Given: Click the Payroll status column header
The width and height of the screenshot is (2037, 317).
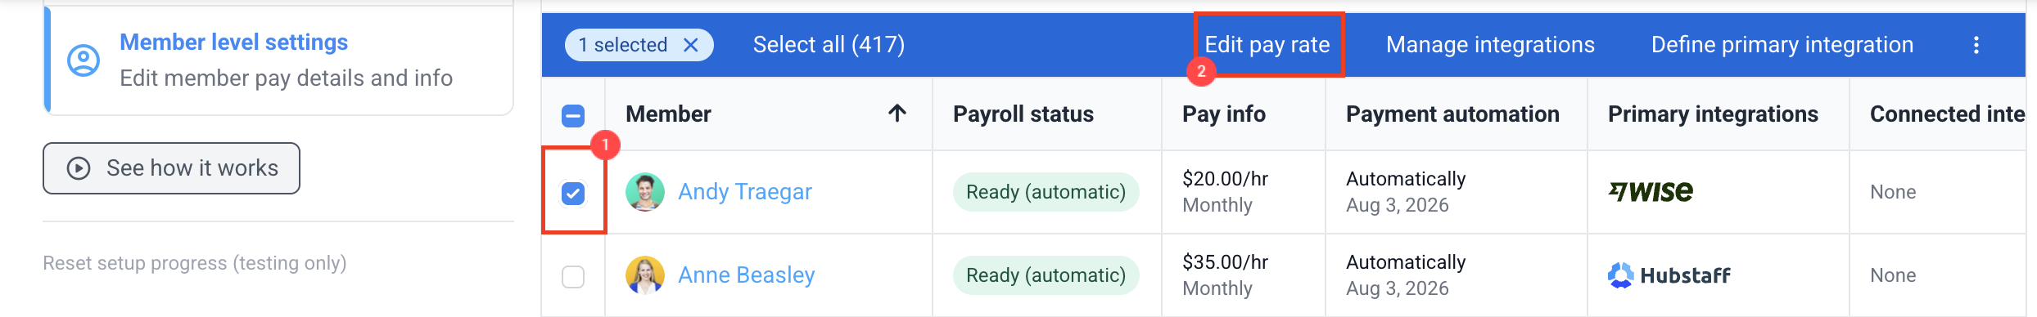Looking at the screenshot, I should (1023, 114).
